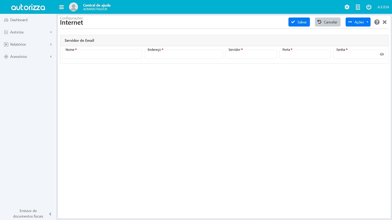392x220 pixels.
Task: Click the Salvar button
Action: [299, 22]
